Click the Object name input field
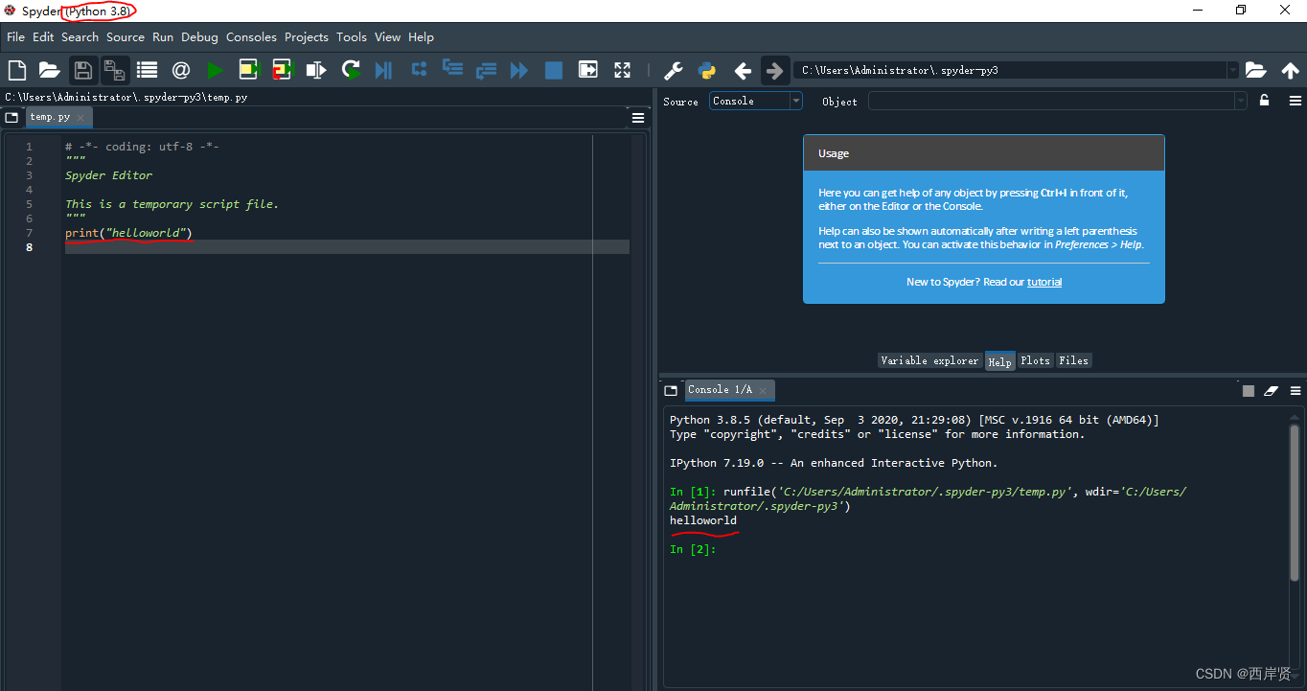The width and height of the screenshot is (1307, 691). 1051,101
